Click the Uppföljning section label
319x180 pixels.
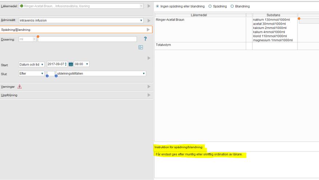(9, 95)
